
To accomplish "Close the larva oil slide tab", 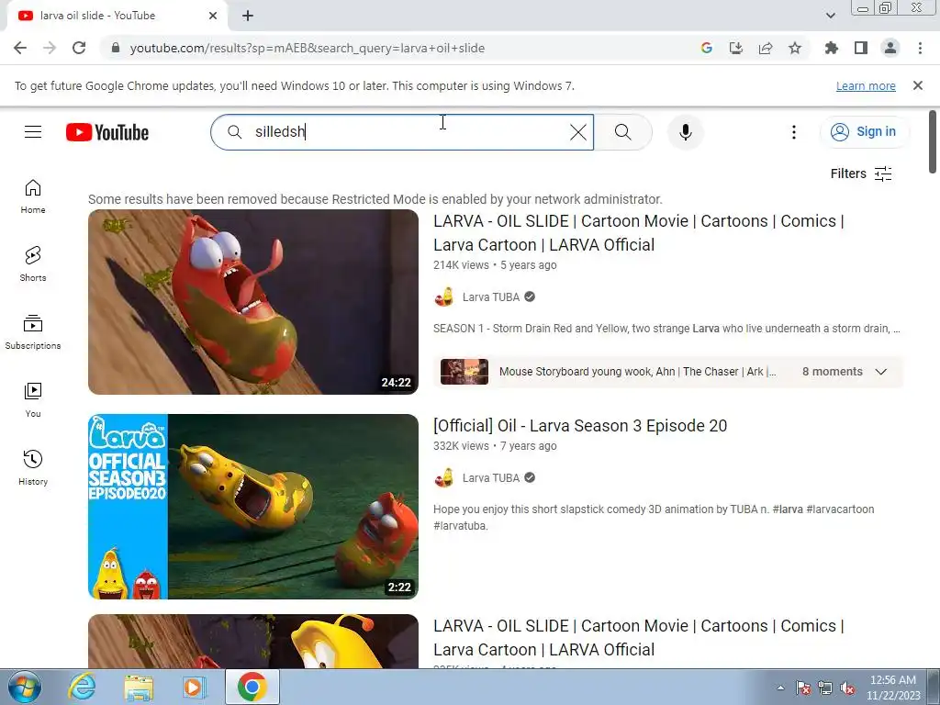I will tap(213, 16).
